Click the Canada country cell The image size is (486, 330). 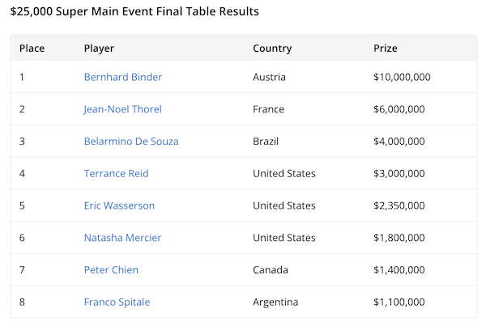click(271, 270)
